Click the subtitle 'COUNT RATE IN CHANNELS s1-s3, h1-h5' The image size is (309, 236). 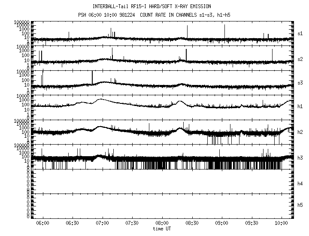185,15
